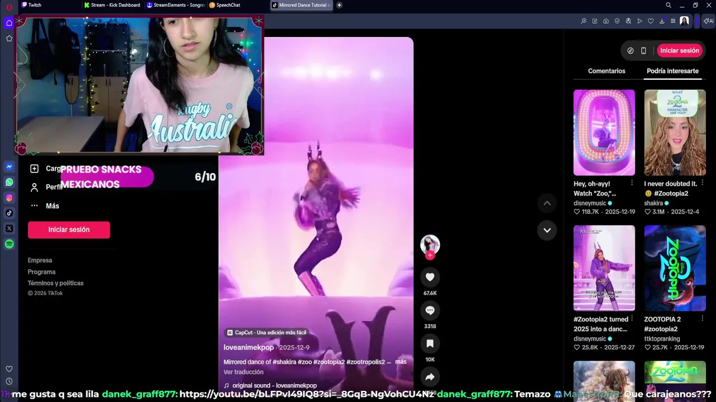Open the Empresa link
Image resolution: width=716 pixels, height=402 pixels.
pyautogui.click(x=40, y=260)
